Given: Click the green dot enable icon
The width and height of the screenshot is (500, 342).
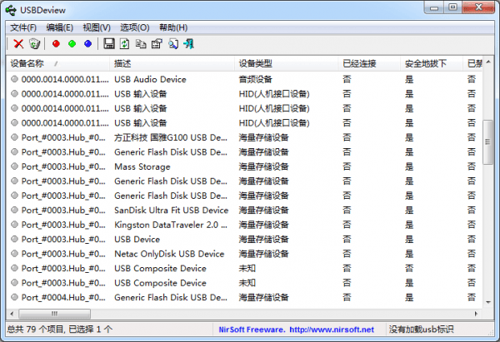Looking at the screenshot, I should click(x=72, y=43).
